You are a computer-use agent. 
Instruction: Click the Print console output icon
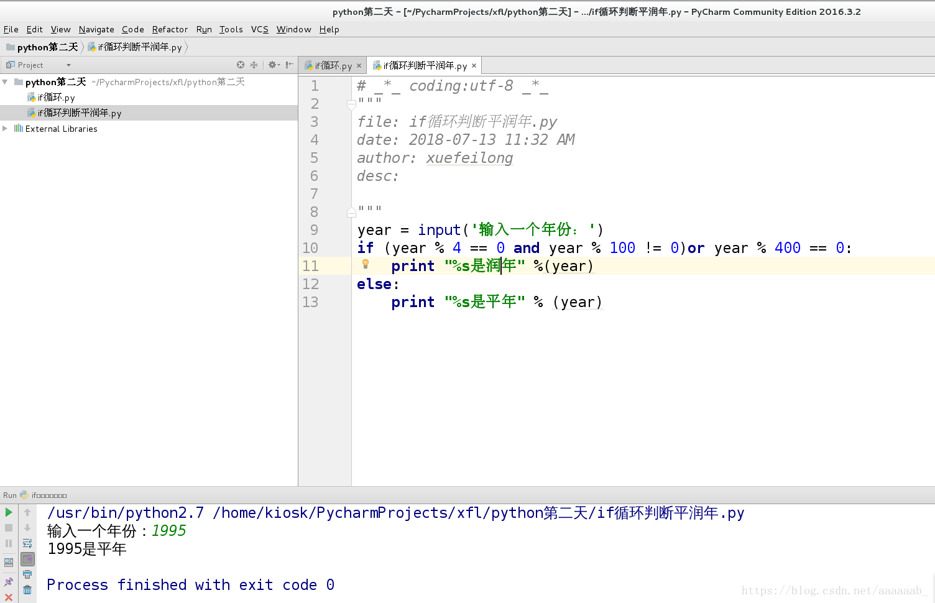(x=27, y=574)
